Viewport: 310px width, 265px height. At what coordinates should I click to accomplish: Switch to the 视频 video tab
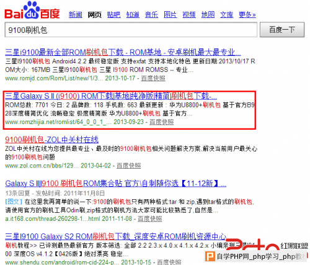189,15
